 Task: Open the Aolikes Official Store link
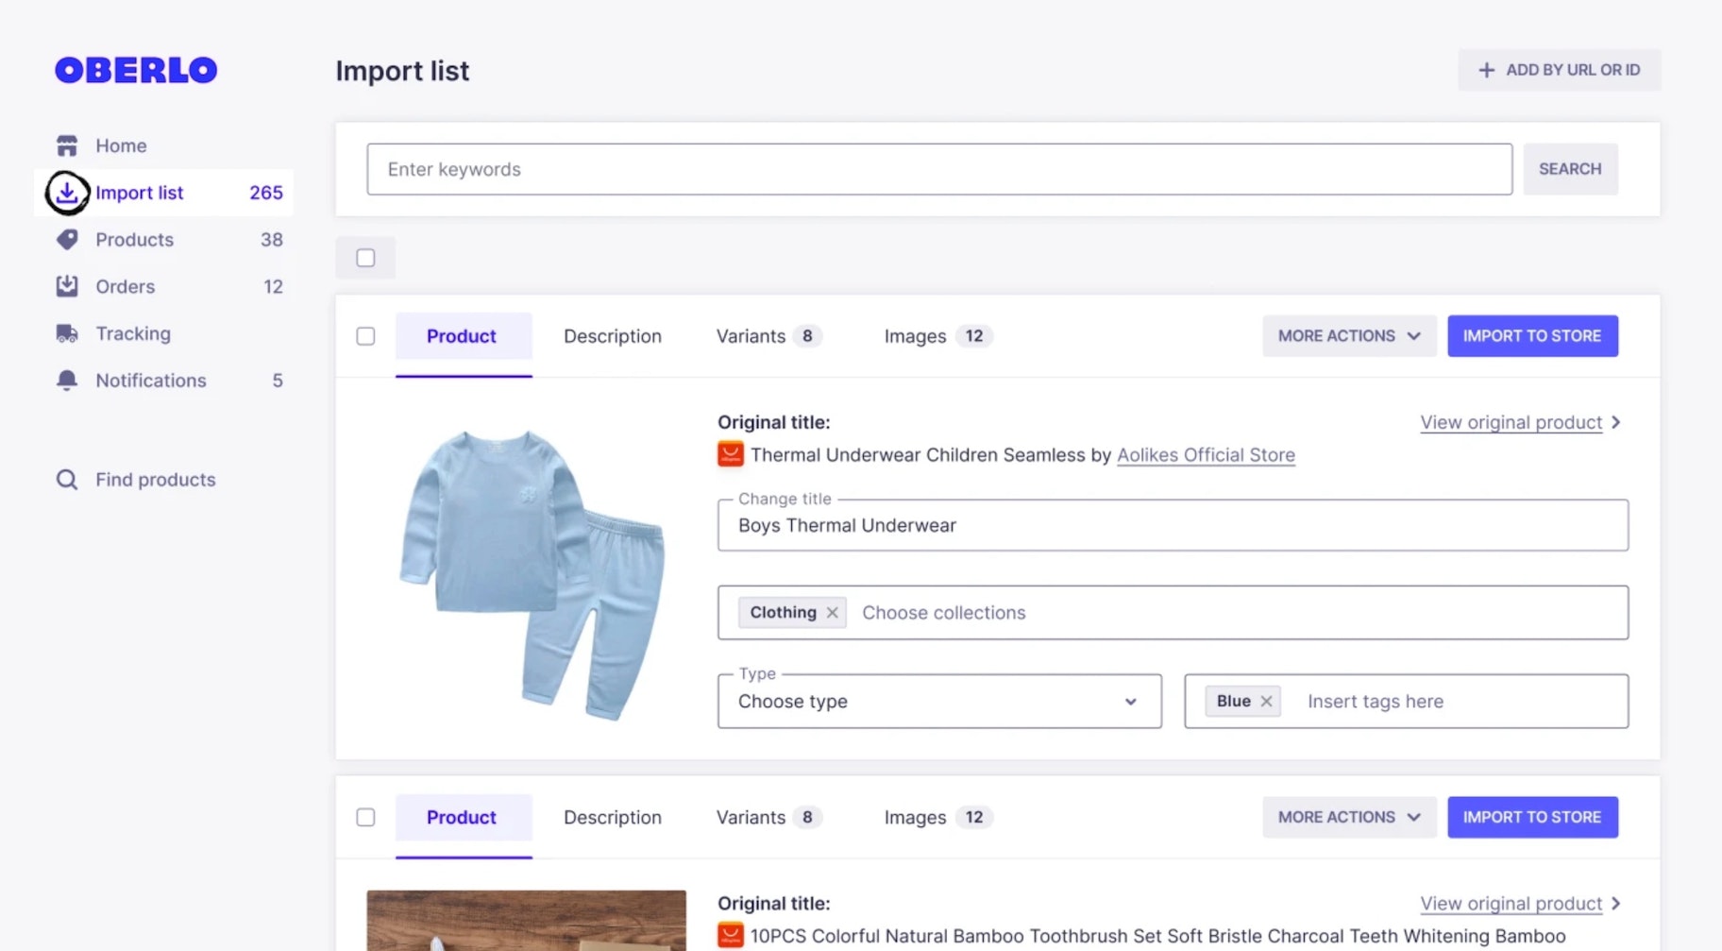(1206, 455)
